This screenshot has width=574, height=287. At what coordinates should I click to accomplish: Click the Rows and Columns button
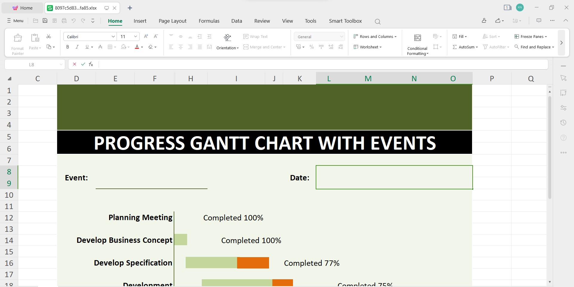(375, 36)
